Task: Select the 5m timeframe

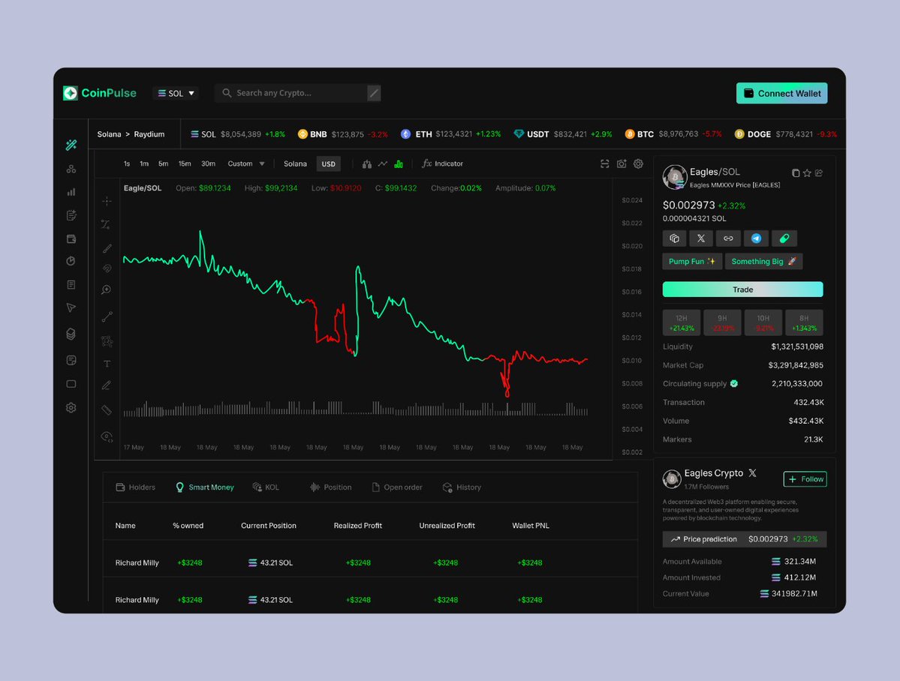Action: coord(164,164)
